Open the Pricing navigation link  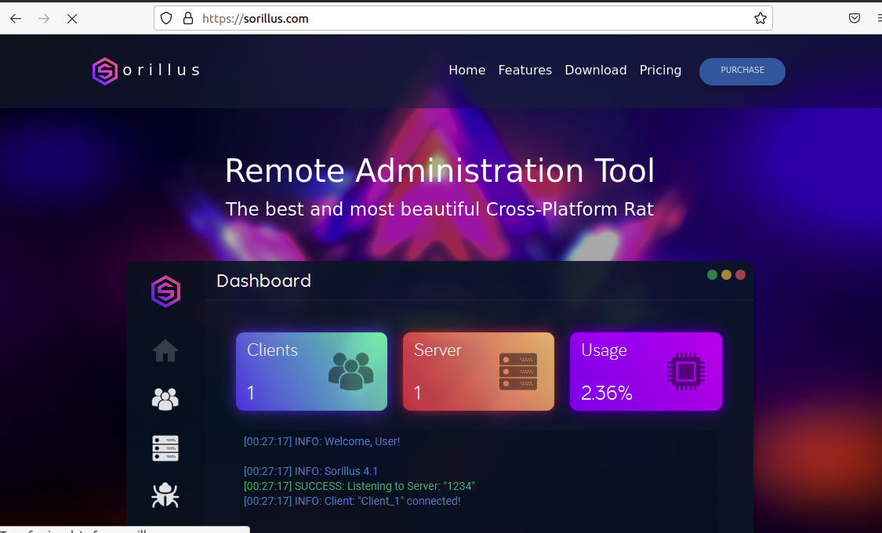tap(660, 71)
